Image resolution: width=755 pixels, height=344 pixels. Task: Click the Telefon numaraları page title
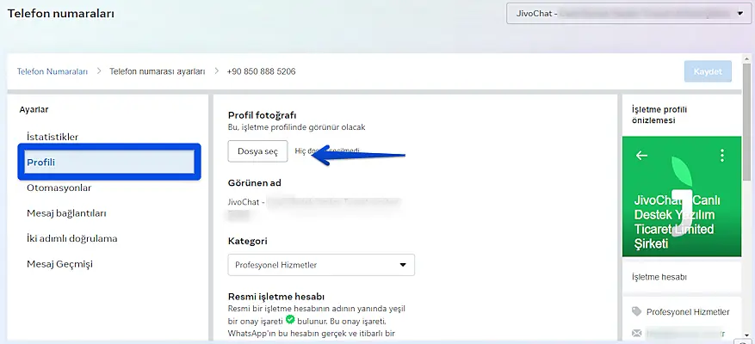pyautogui.click(x=60, y=14)
